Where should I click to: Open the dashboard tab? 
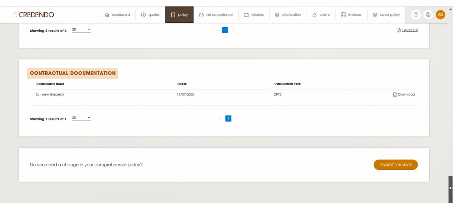117,15
